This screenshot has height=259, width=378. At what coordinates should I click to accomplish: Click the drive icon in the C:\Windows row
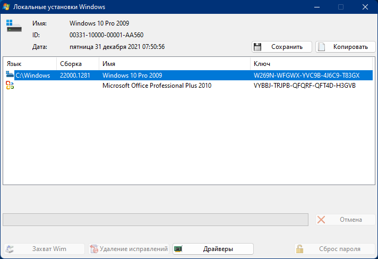tap(10, 74)
